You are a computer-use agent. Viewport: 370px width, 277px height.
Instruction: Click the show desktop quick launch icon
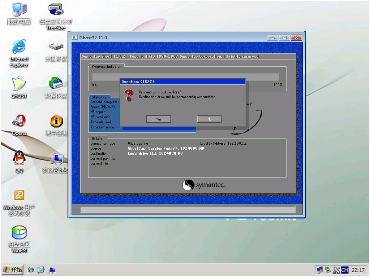52,270
